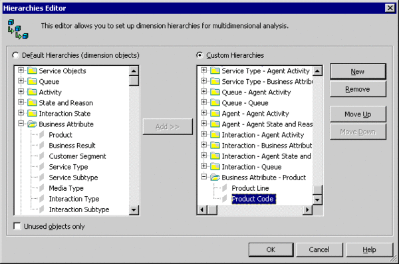The width and height of the screenshot is (399, 264).
Task: Click the Customer Segment dimension icon
Action: coord(42,156)
